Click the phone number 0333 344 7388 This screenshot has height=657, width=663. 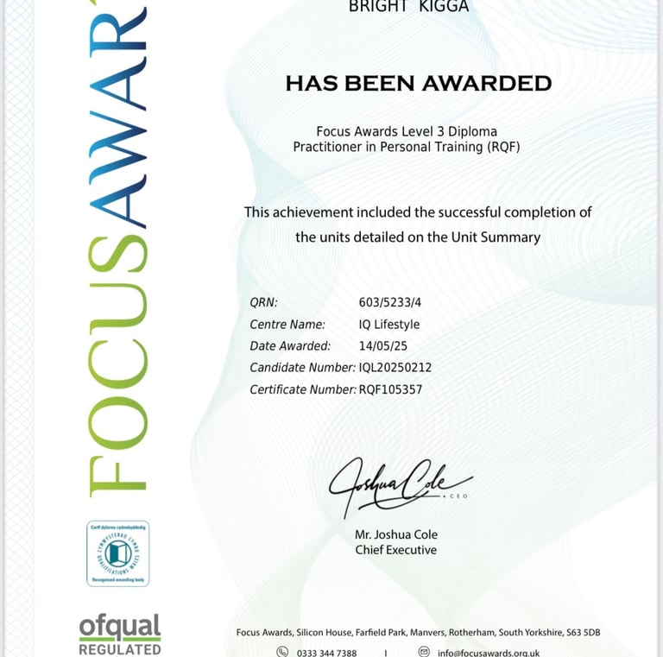[326, 653]
